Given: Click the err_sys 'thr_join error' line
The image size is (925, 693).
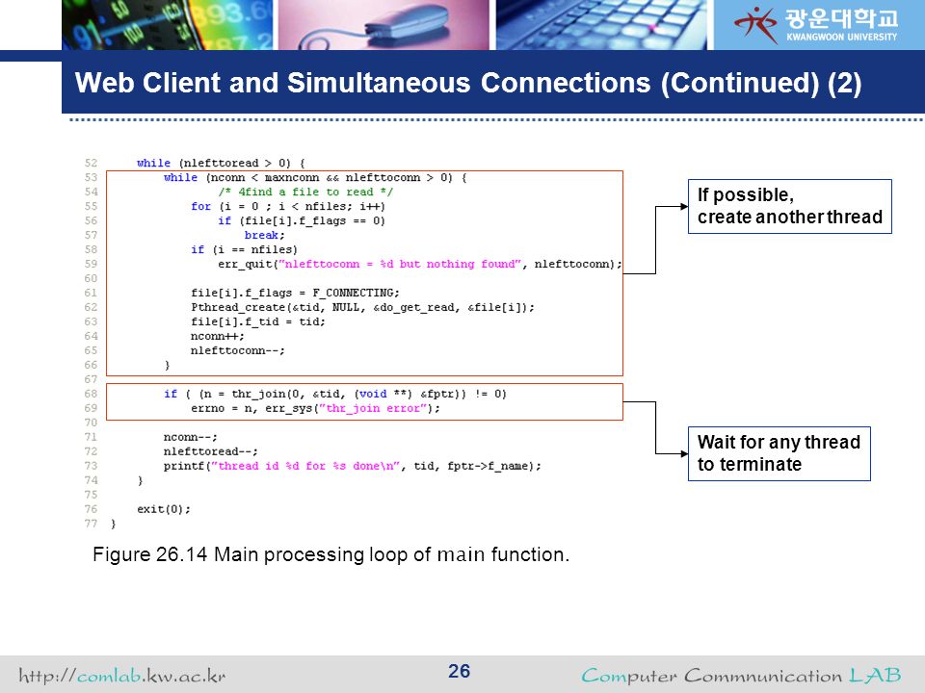Looking at the screenshot, I should pyautogui.click(x=315, y=408).
